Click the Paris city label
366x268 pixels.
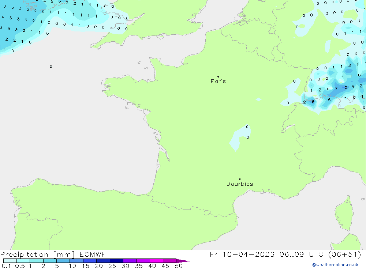[218, 82]
